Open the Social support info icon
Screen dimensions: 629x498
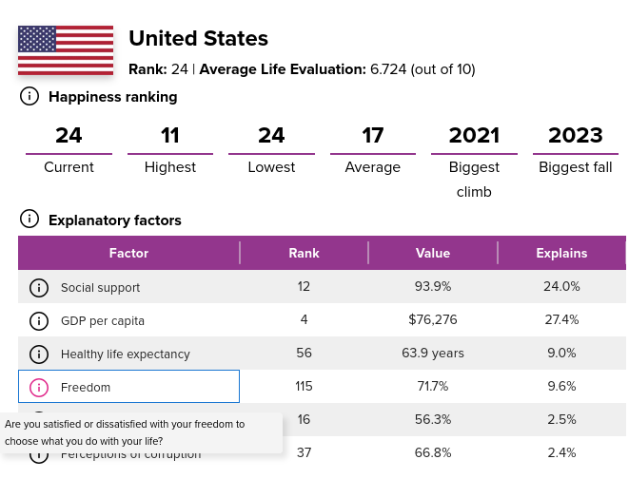point(39,287)
